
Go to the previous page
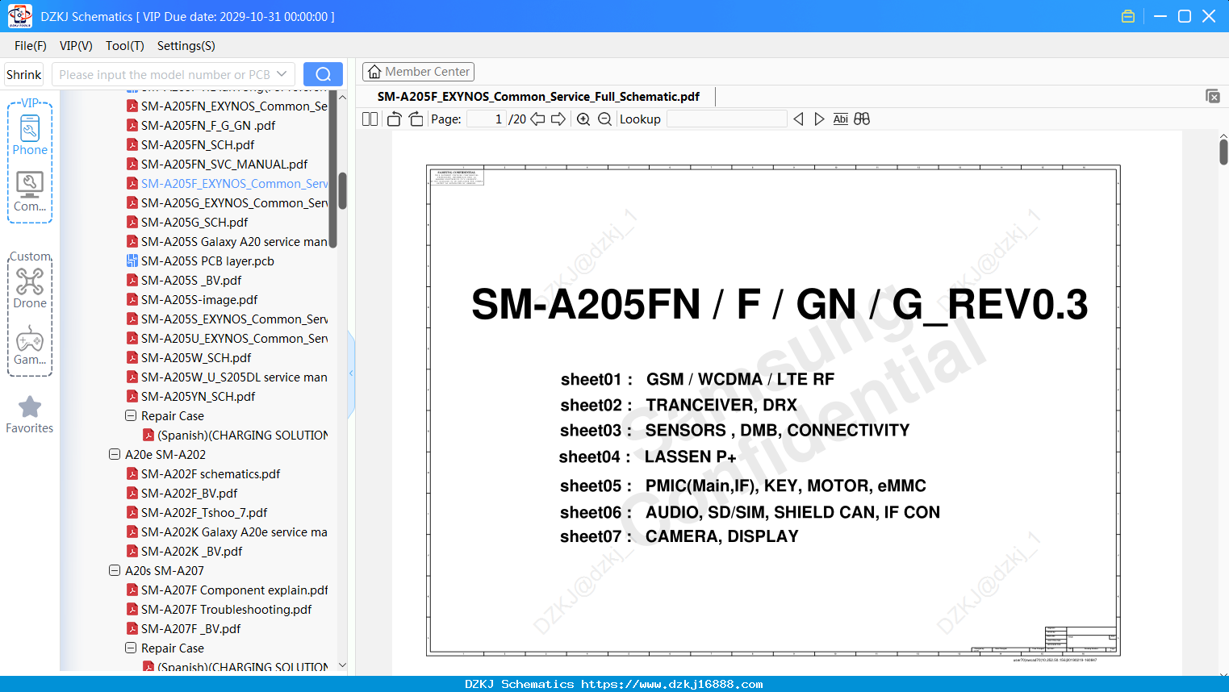(x=537, y=119)
